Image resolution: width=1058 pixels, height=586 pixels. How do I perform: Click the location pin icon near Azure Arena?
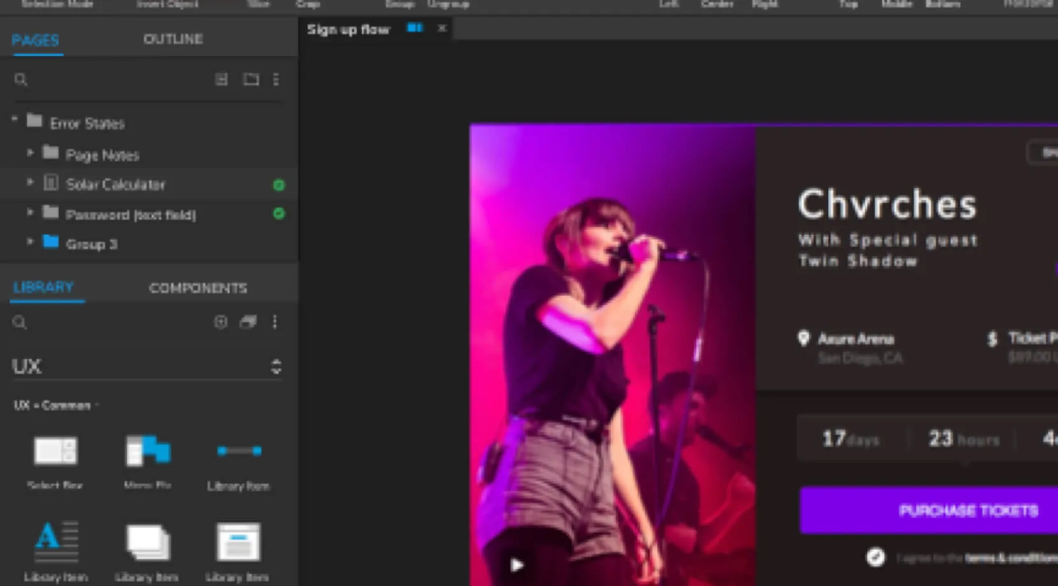[804, 338]
